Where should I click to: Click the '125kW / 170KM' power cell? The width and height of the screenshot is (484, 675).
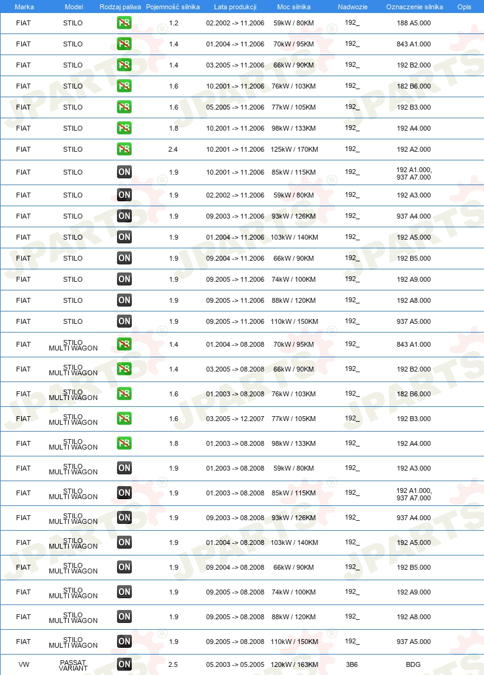(294, 149)
